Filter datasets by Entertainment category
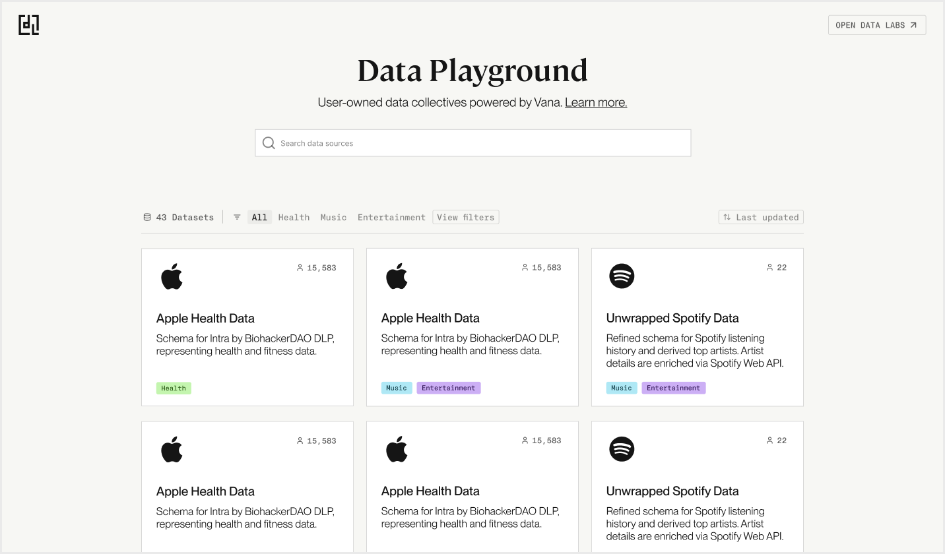Image resolution: width=945 pixels, height=554 pixels. [391, 217]
